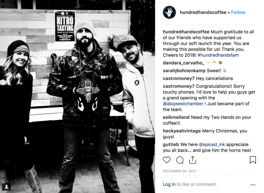Open comment bubble icon

tap(180, 160)
